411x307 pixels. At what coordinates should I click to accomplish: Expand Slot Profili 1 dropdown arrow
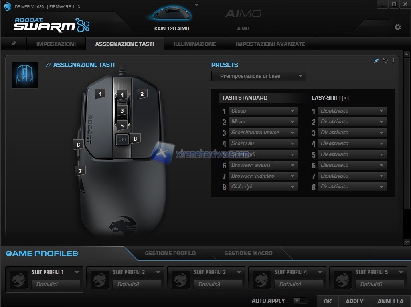click(77, 272)
